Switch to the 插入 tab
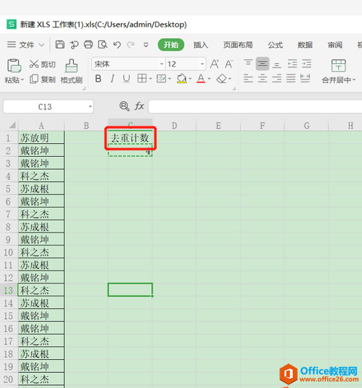The image size is (362, 388). (201, 45)
